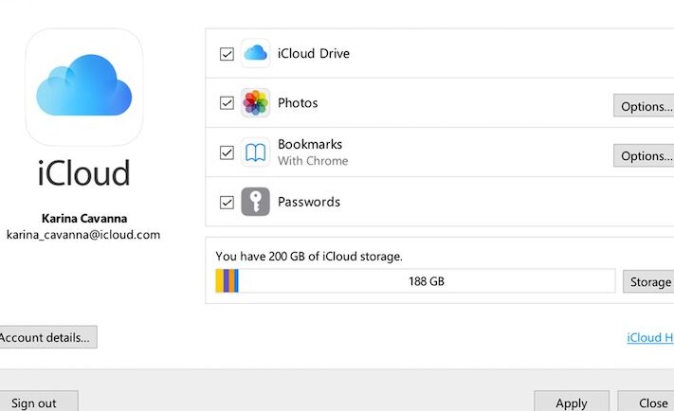This screenshot has height=411, width=674.
Task: Click the iCloud Drive label
Action: tap(314, 53)
